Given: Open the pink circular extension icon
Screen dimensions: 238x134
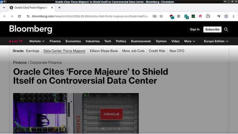Looking at the screenshot, I should 200,16.
